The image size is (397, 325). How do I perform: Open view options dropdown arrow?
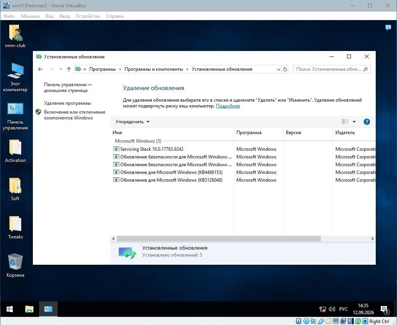click(x=354, y=122)
